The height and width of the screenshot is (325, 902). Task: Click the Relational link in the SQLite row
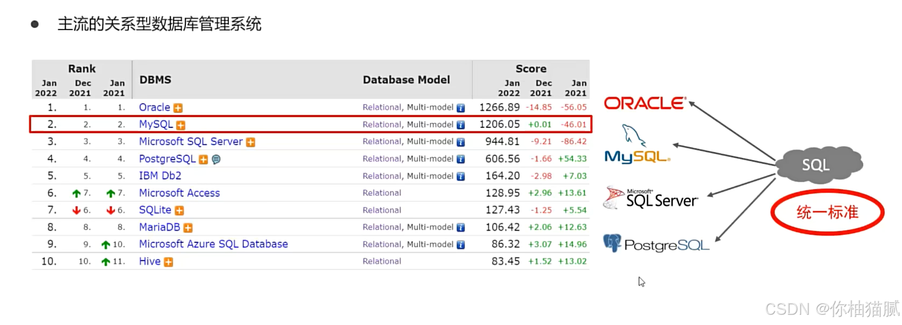(382, 210)
